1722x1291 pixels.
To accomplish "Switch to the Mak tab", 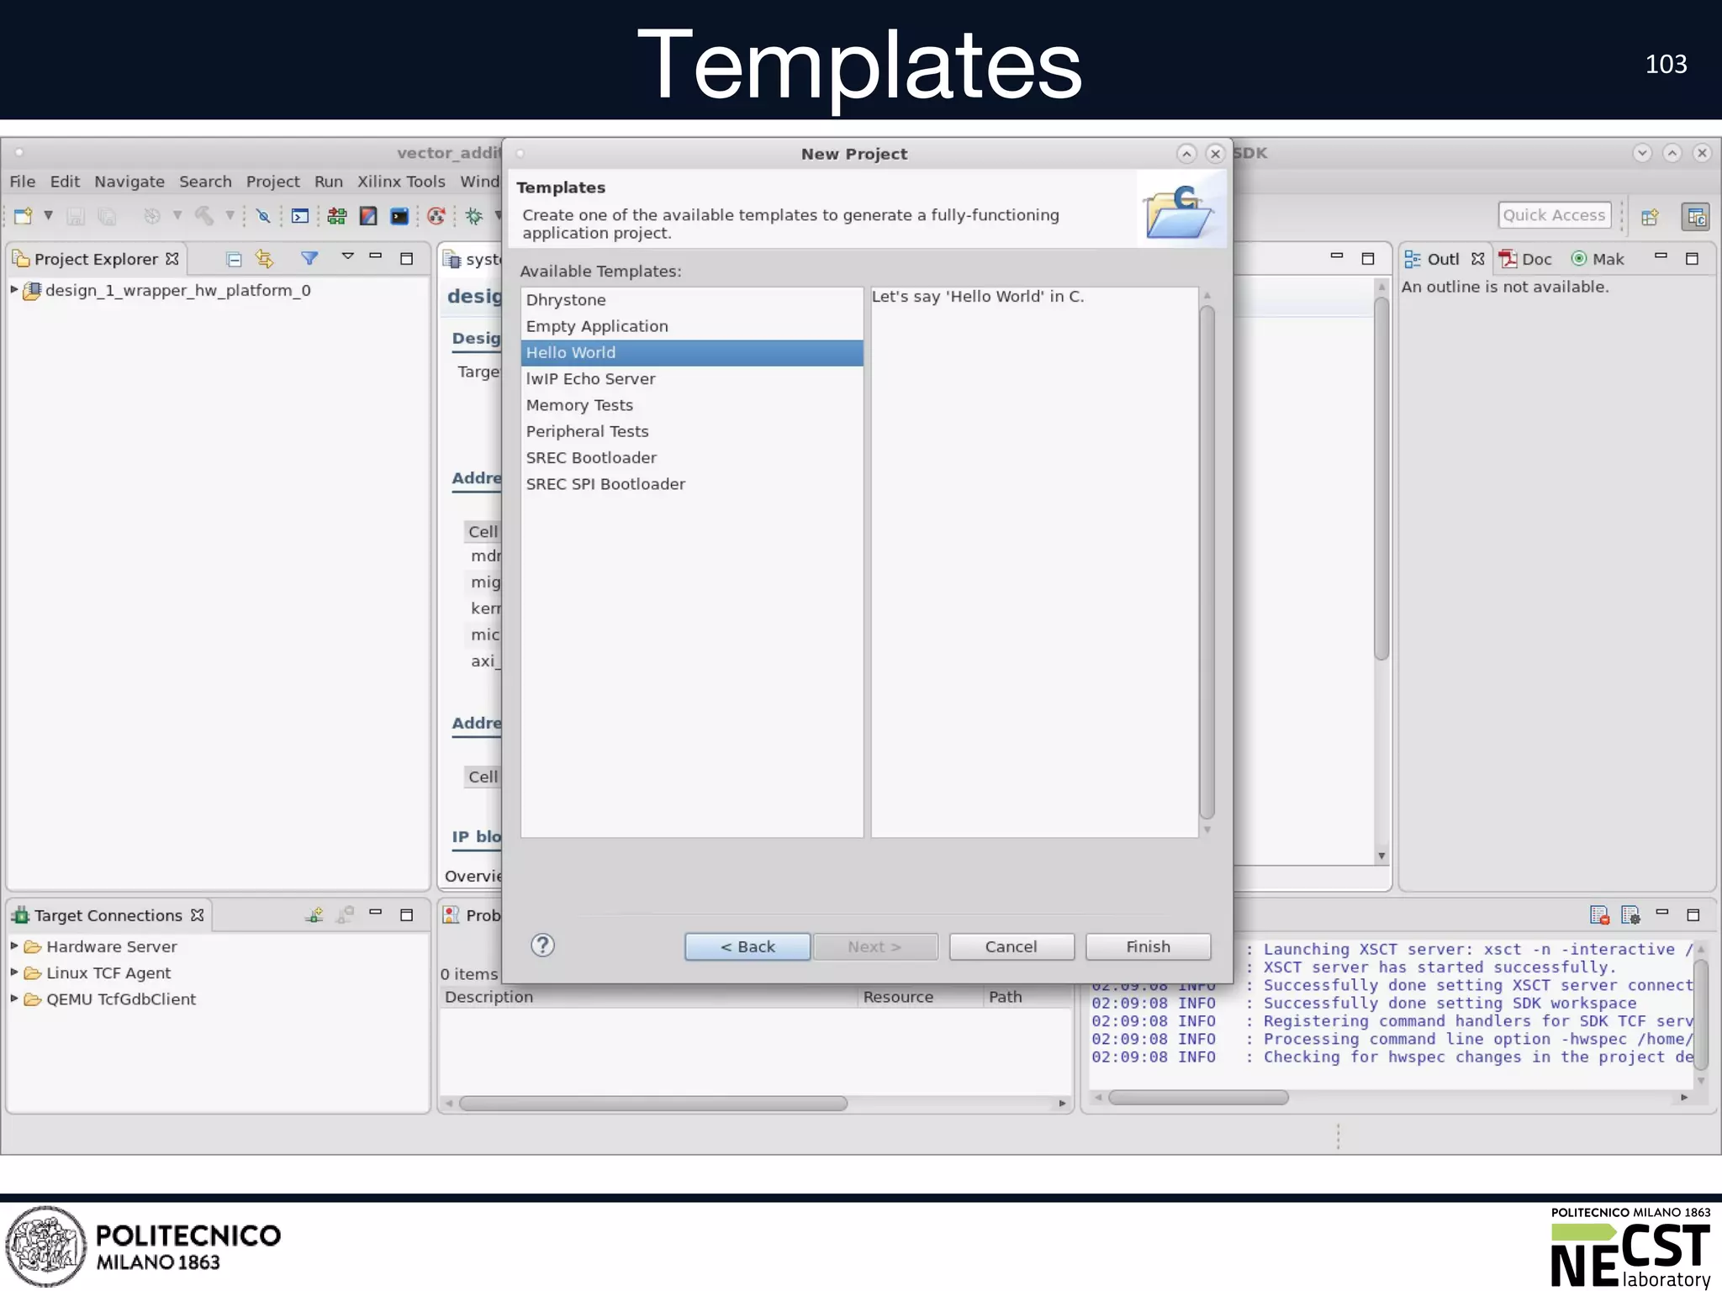I will tap(1598, 259).
